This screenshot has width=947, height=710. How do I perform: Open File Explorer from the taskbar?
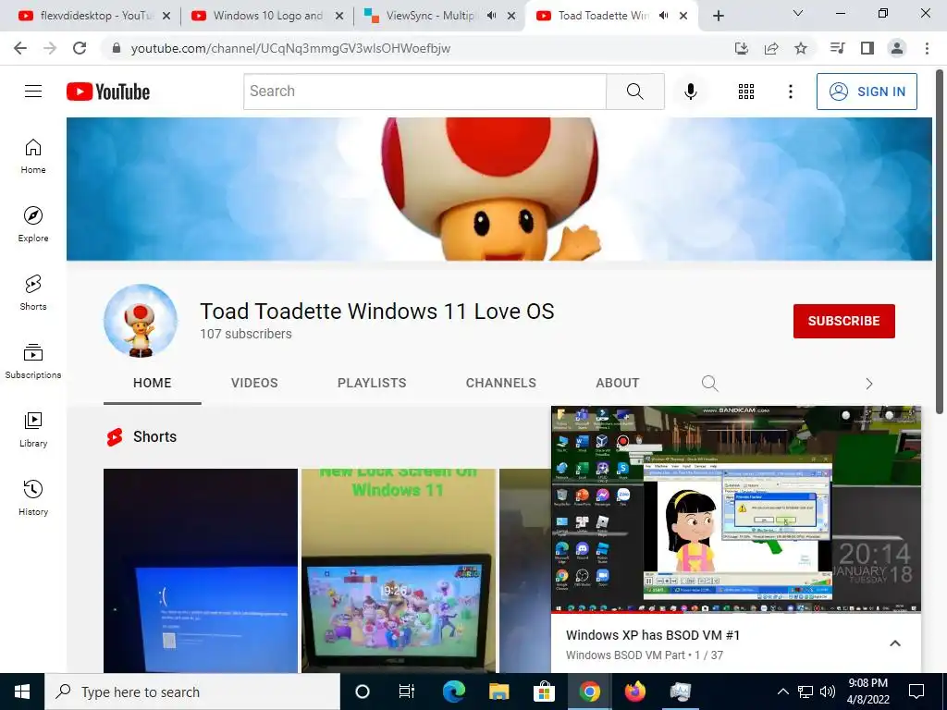(x=498, y=692)
